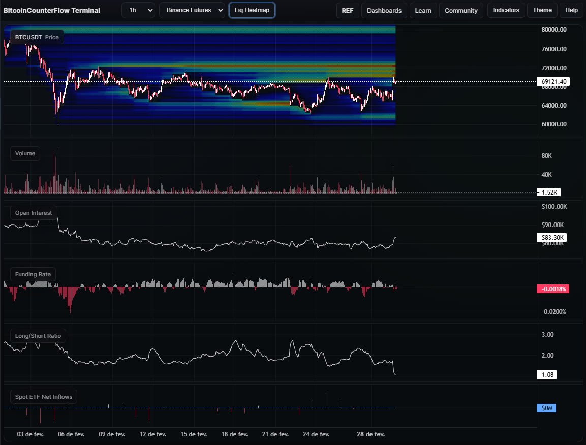Click the $0M ETF inflow marker

[x=546, y=408]
